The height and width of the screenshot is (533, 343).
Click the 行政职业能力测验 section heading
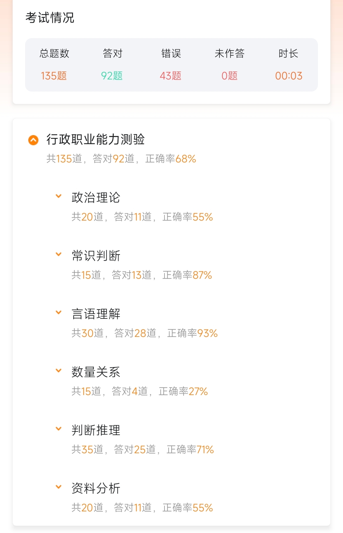tap(96, 139)
